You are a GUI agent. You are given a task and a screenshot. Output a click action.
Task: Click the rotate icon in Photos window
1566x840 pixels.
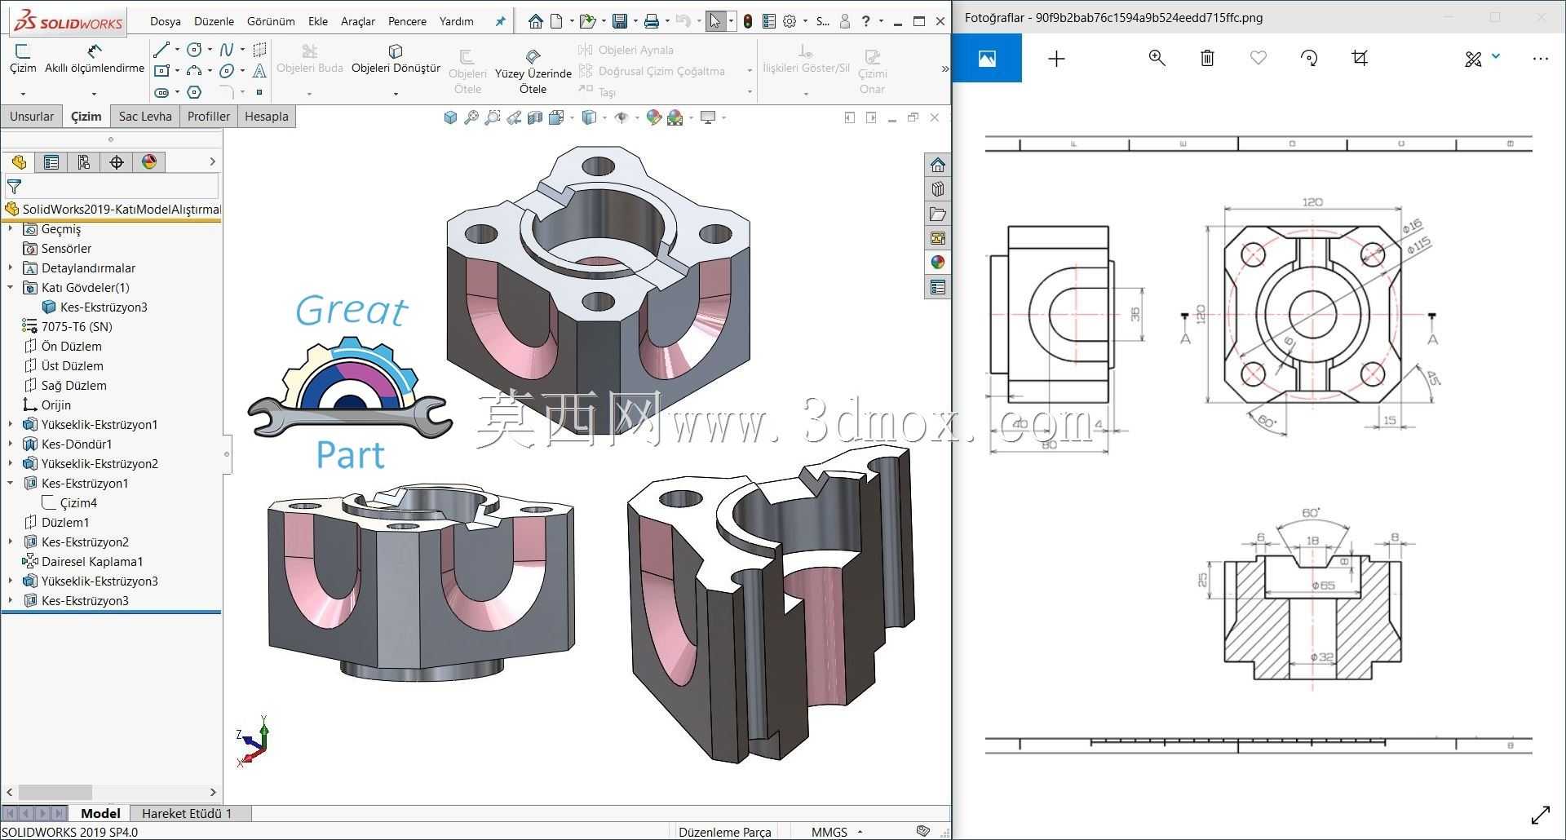point(1309,58)
